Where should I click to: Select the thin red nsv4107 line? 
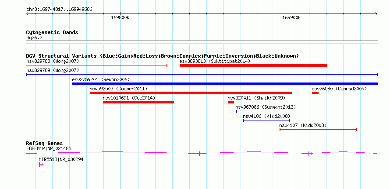point(319,130)
